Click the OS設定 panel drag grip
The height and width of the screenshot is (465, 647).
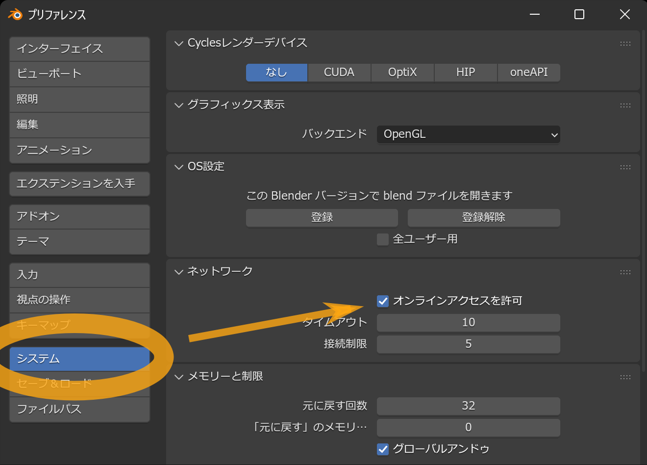coord(625,167)
